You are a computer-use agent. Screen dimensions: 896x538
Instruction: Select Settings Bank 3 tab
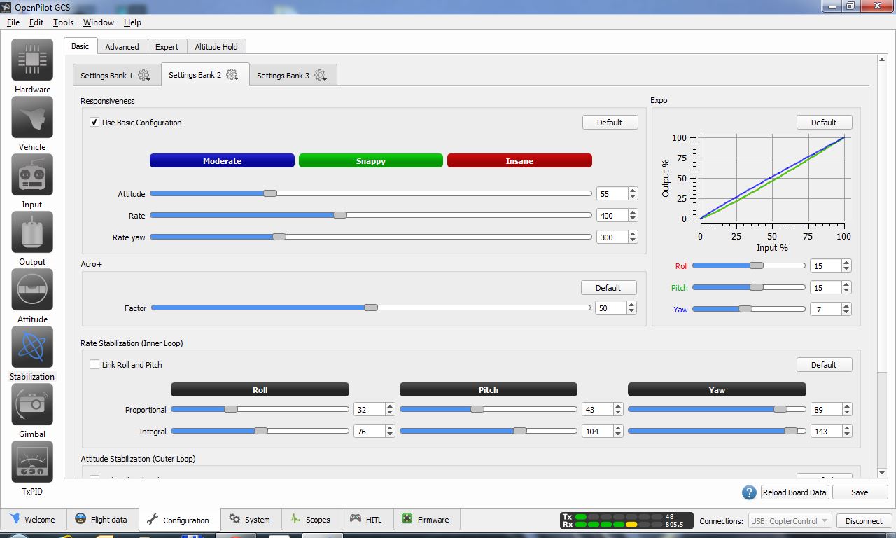(x=293, y=75)
